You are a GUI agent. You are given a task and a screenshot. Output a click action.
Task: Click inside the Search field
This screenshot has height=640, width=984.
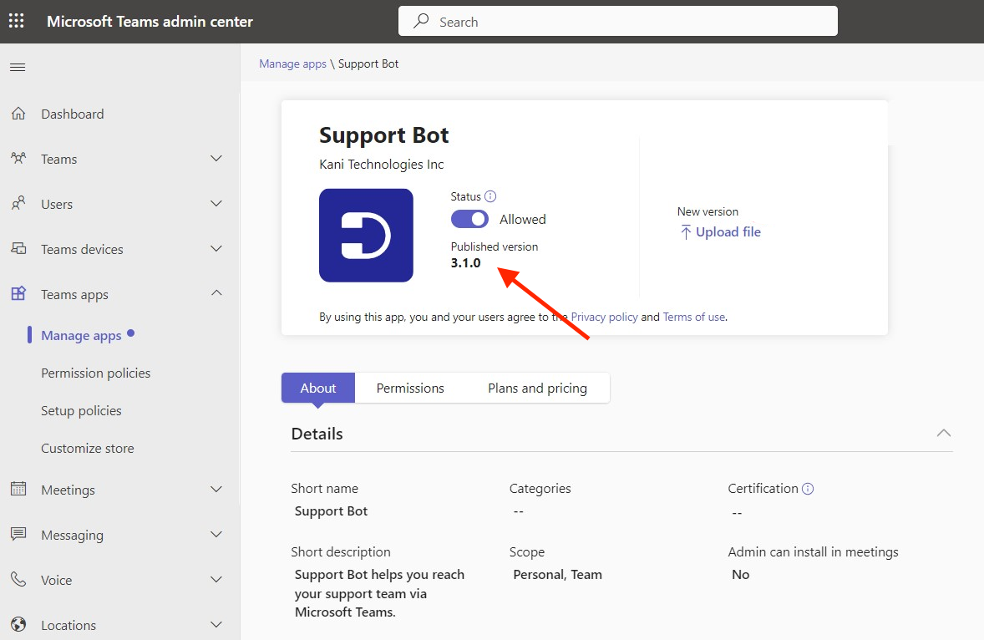617,21
